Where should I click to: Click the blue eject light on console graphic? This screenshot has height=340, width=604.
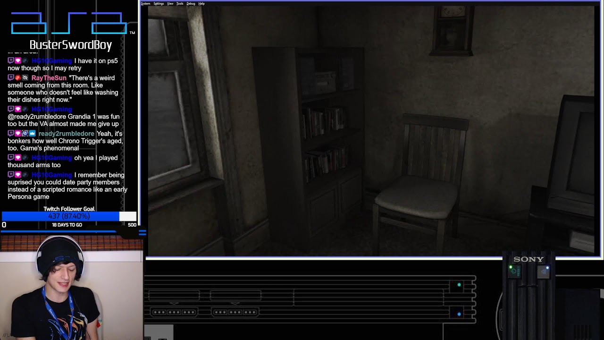(547, 269)
